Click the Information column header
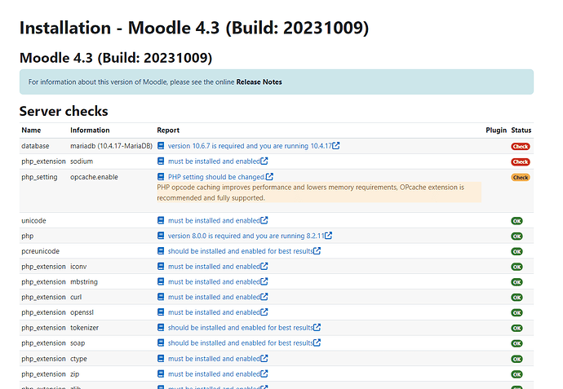Image resolution: width=563 pixels, height=389 pixels. point(90,130)
